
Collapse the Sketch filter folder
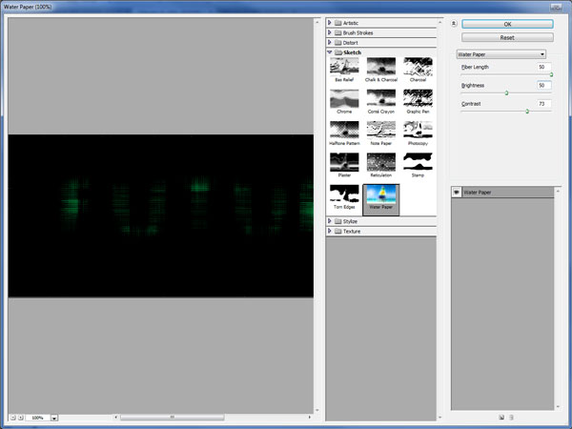[331, 52]
